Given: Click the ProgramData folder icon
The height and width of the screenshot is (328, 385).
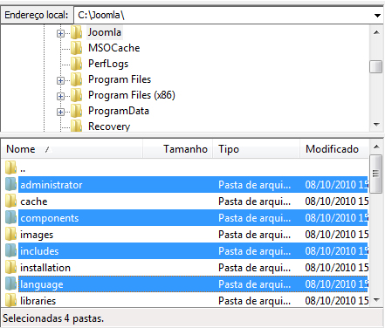Looking at the screenshot, I should click(77, 111).
